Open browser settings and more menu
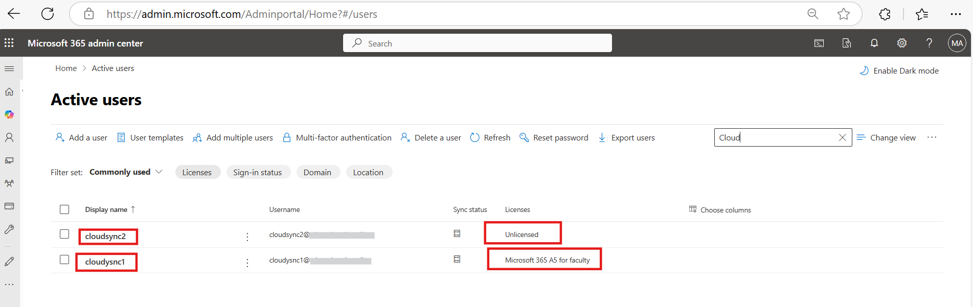Screen dimensions: 973x307 [x=956, y=14]
